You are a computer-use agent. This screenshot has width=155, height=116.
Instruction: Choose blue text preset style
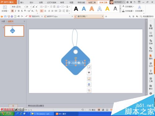(84, 9)
